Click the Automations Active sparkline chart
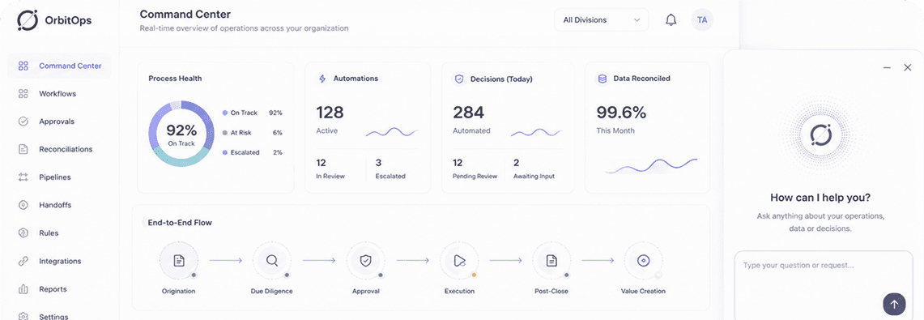 392,132
